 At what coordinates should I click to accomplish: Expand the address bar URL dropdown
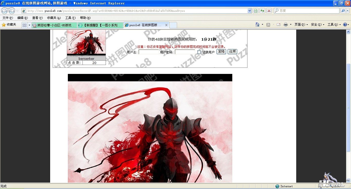coord(250,11)
